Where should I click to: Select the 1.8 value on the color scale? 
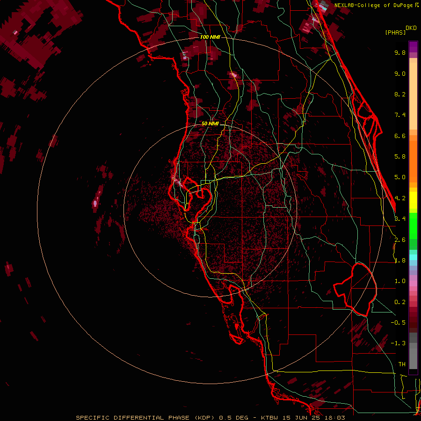(400, 261)
